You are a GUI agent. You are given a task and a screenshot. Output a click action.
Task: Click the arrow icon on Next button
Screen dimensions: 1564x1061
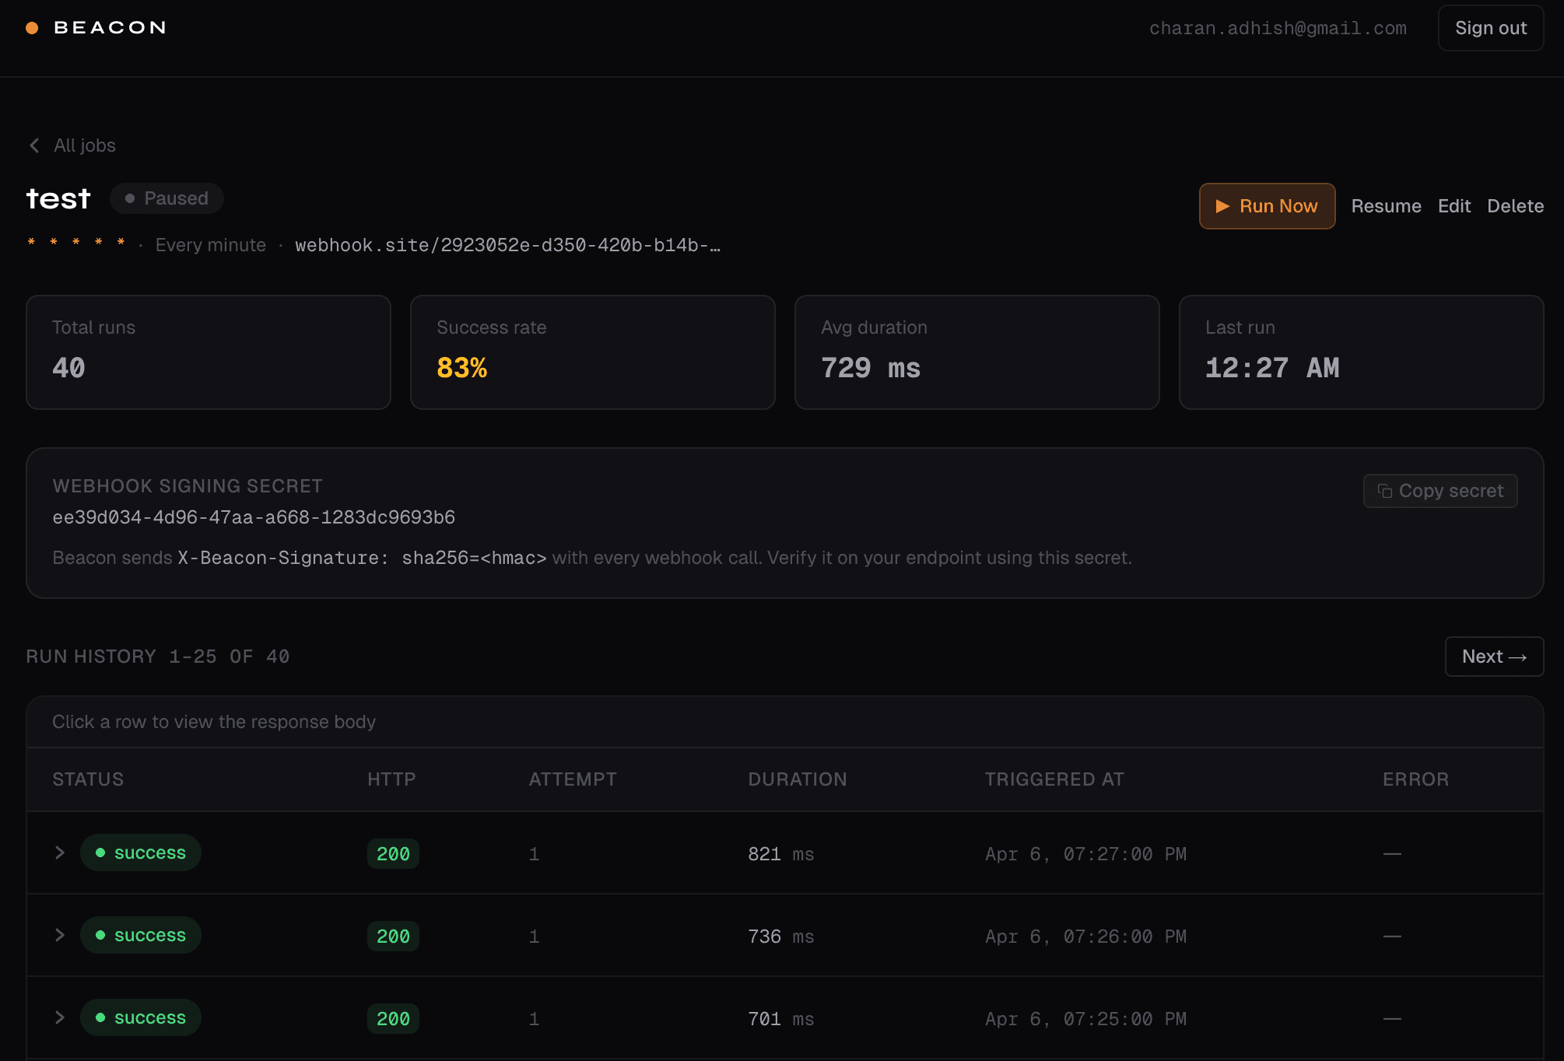[1517, 657]
